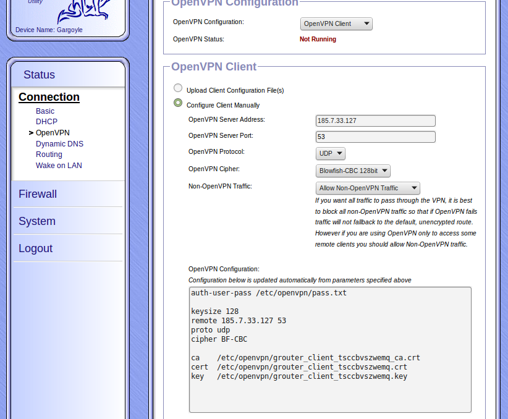This screenshot has height=419, width=508.
Task: Click the 'cipher BF-CBC' config line
Action: tap(219, 339)
